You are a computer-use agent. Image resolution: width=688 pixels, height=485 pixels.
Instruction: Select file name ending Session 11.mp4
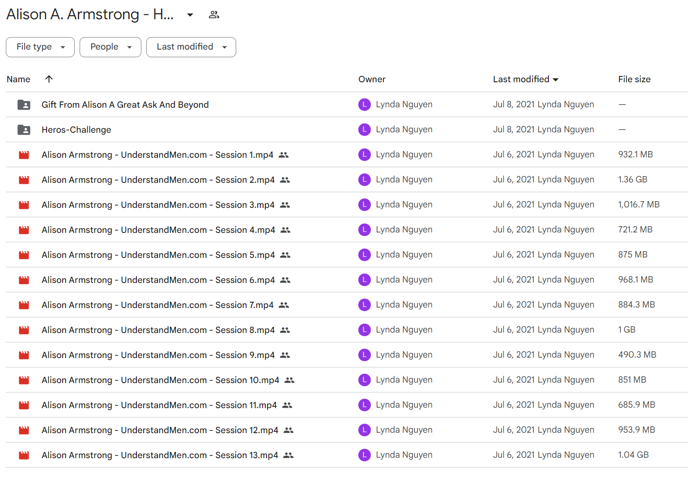click(159, 405)
